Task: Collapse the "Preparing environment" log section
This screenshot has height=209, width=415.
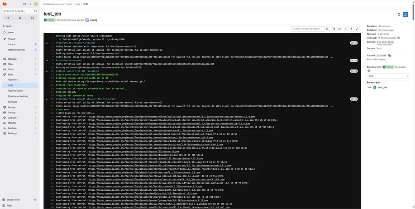Action: tap(47, 60)
